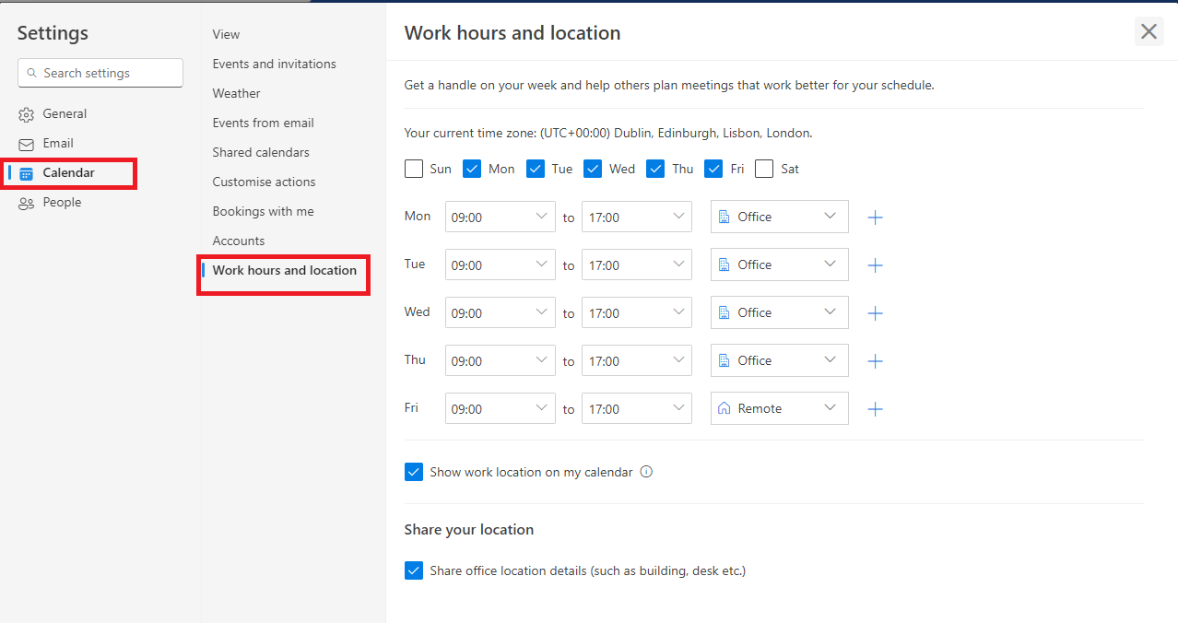Uncheck share office location details
The width and height of the screenshot is (1178, 623).
click(x=413, y=570)
